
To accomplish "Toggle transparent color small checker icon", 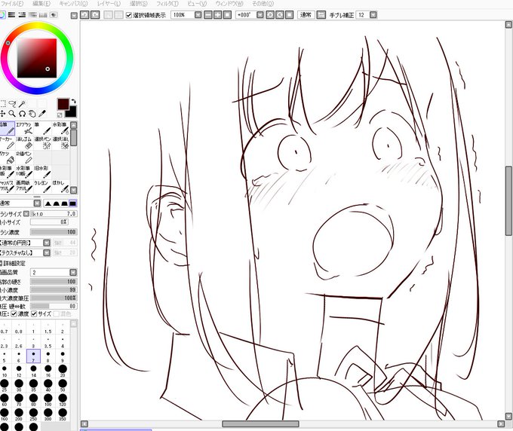I will coord(60,115).
